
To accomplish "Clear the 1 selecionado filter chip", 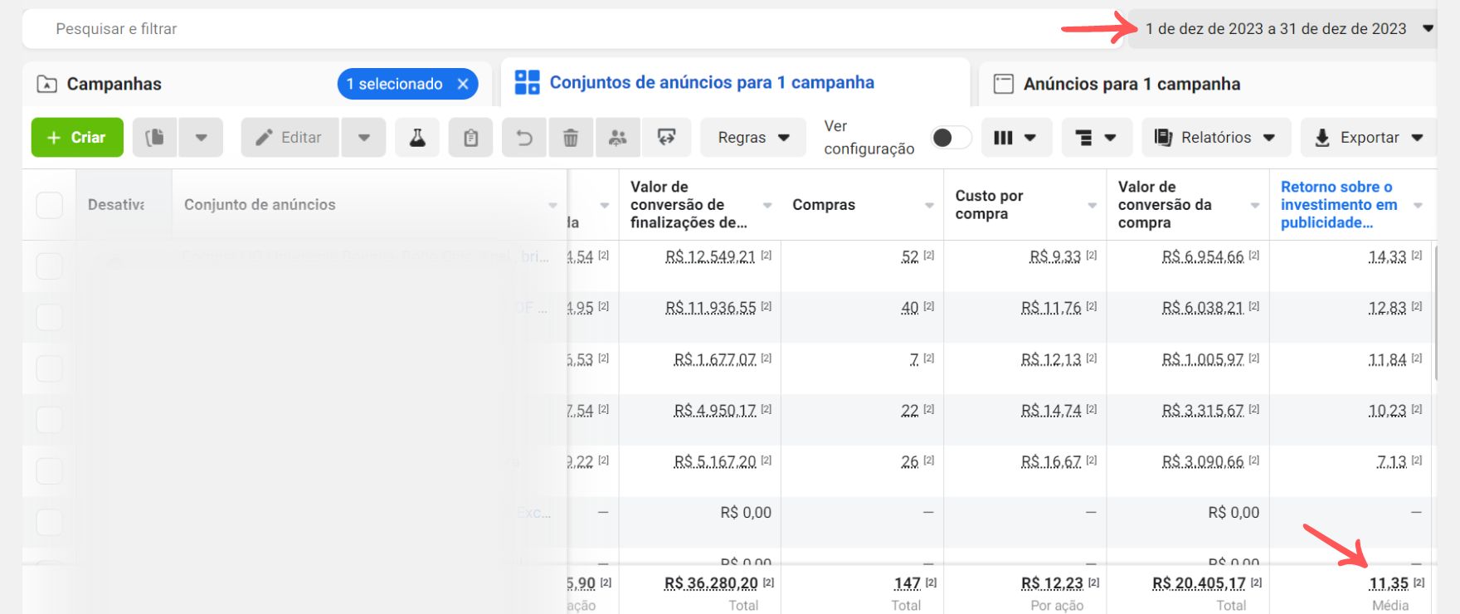I will point(463,84).
